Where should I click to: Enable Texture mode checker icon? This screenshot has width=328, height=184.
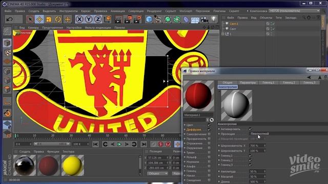point(7,52)
